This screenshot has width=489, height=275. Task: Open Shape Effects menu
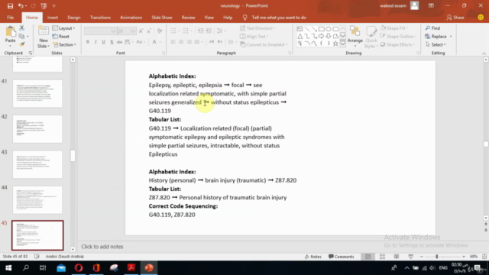coord(397,44)
